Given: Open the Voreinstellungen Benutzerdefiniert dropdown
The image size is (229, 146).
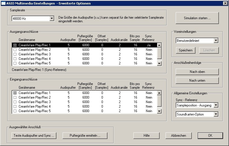Looking at the screenshot, I should tap(216, 40).
